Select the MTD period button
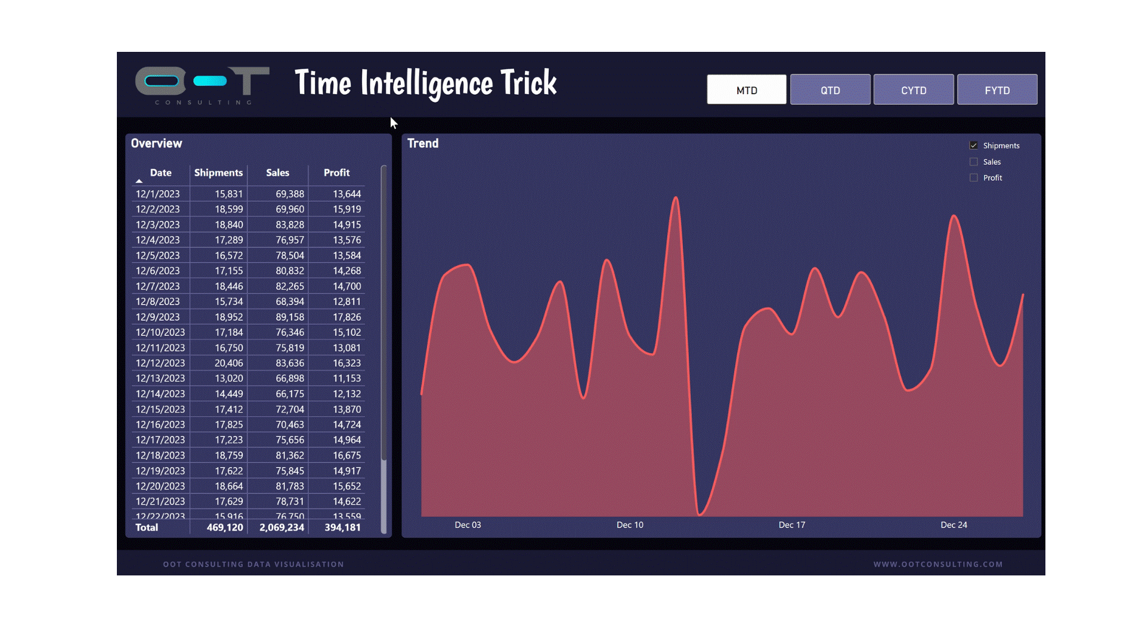This screenshot has width=1145, height=644. (x=747, y=90)
